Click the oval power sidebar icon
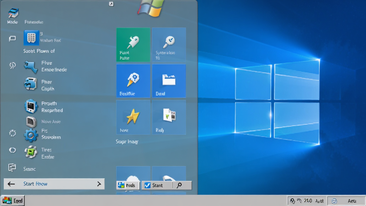The image size is (366, 206). point(13,150)
